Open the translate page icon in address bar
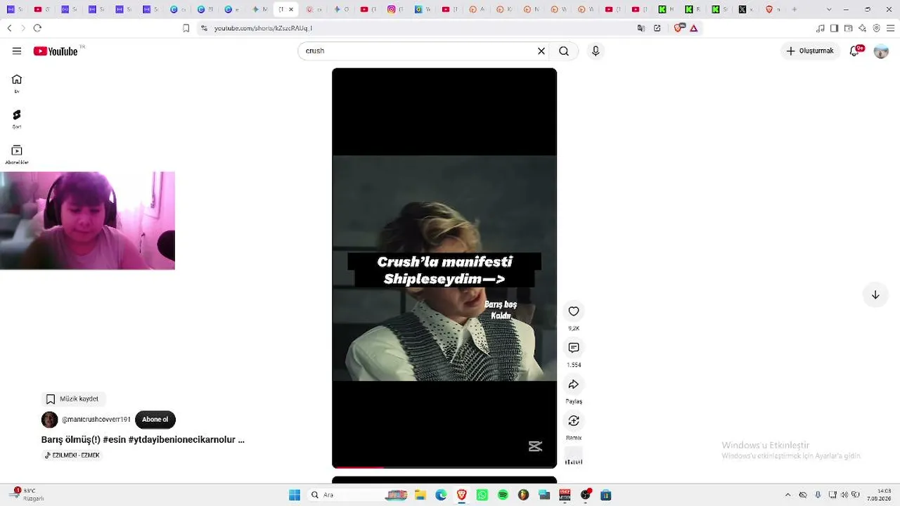The image size is (900, 506). tap(641, 28)
